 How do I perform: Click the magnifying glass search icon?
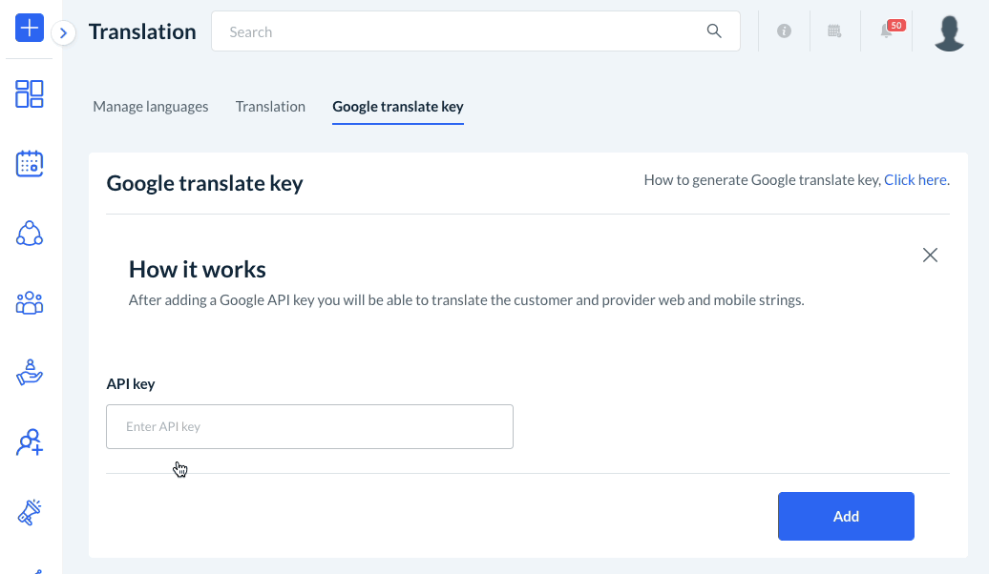[714, 31]
